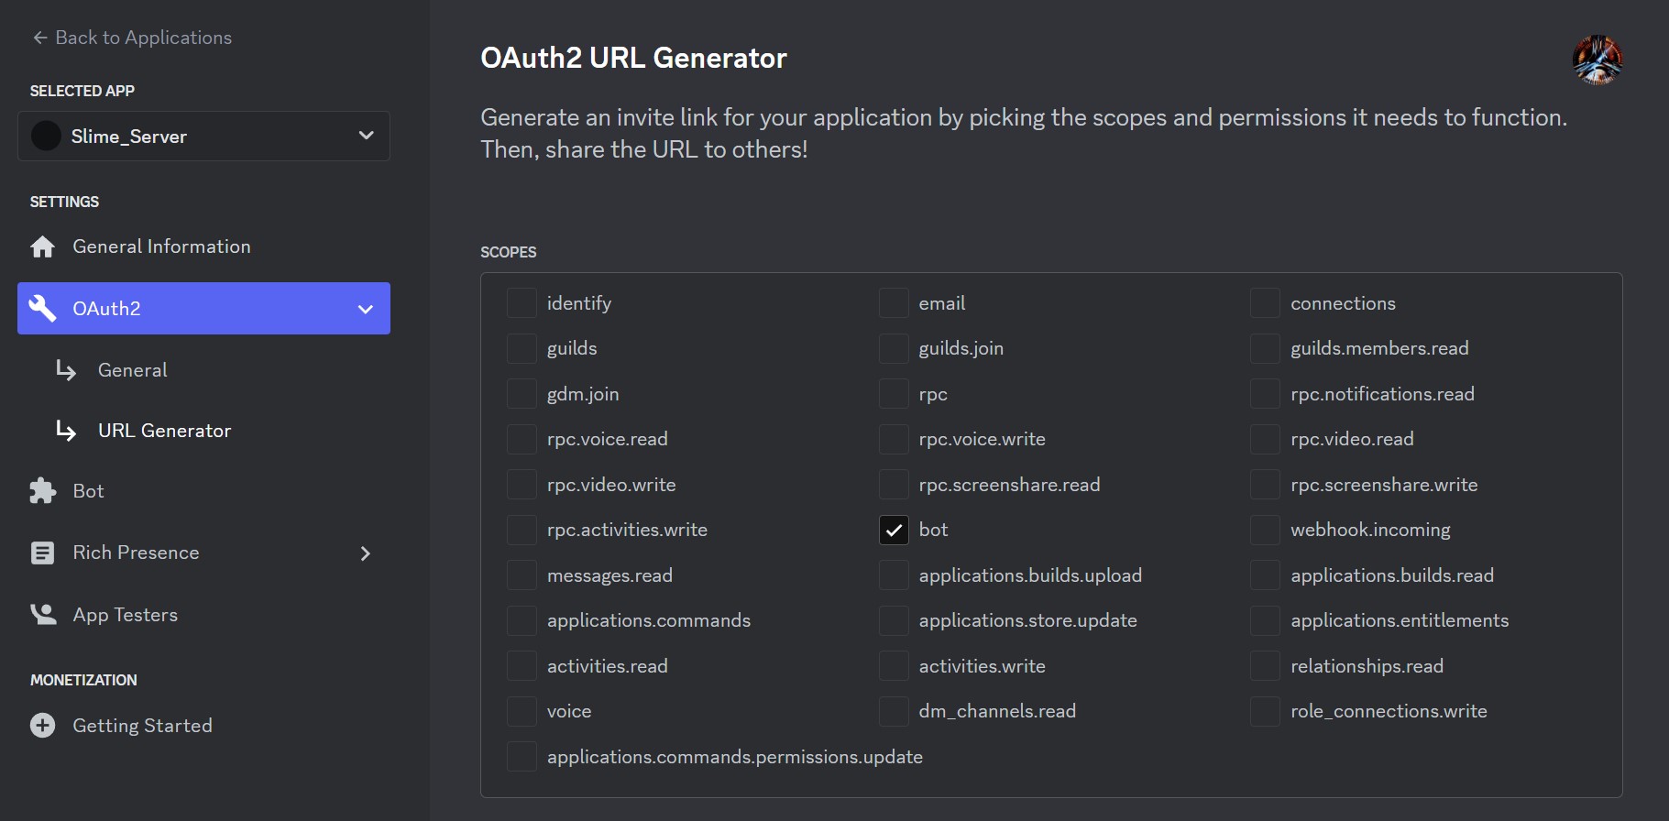Enable the identify scope checkbox
Image resolution: width=1669 pixels, height=821 pixels.
(x=522, y=302)
